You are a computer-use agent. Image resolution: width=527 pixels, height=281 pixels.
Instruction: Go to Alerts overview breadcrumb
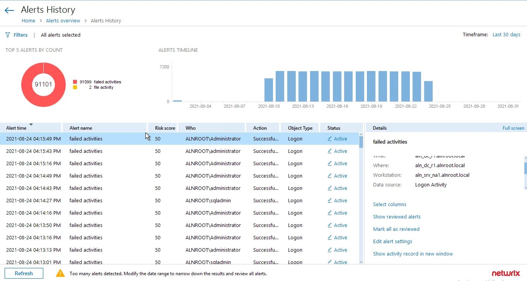point(63,21)
